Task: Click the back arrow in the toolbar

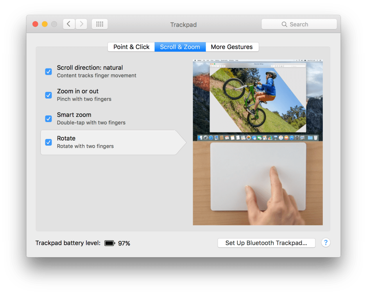Action: [x=69, y=24]
